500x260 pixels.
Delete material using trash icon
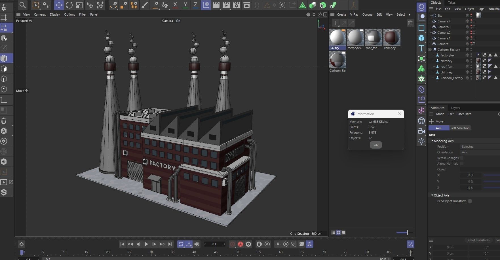point(410,23)
